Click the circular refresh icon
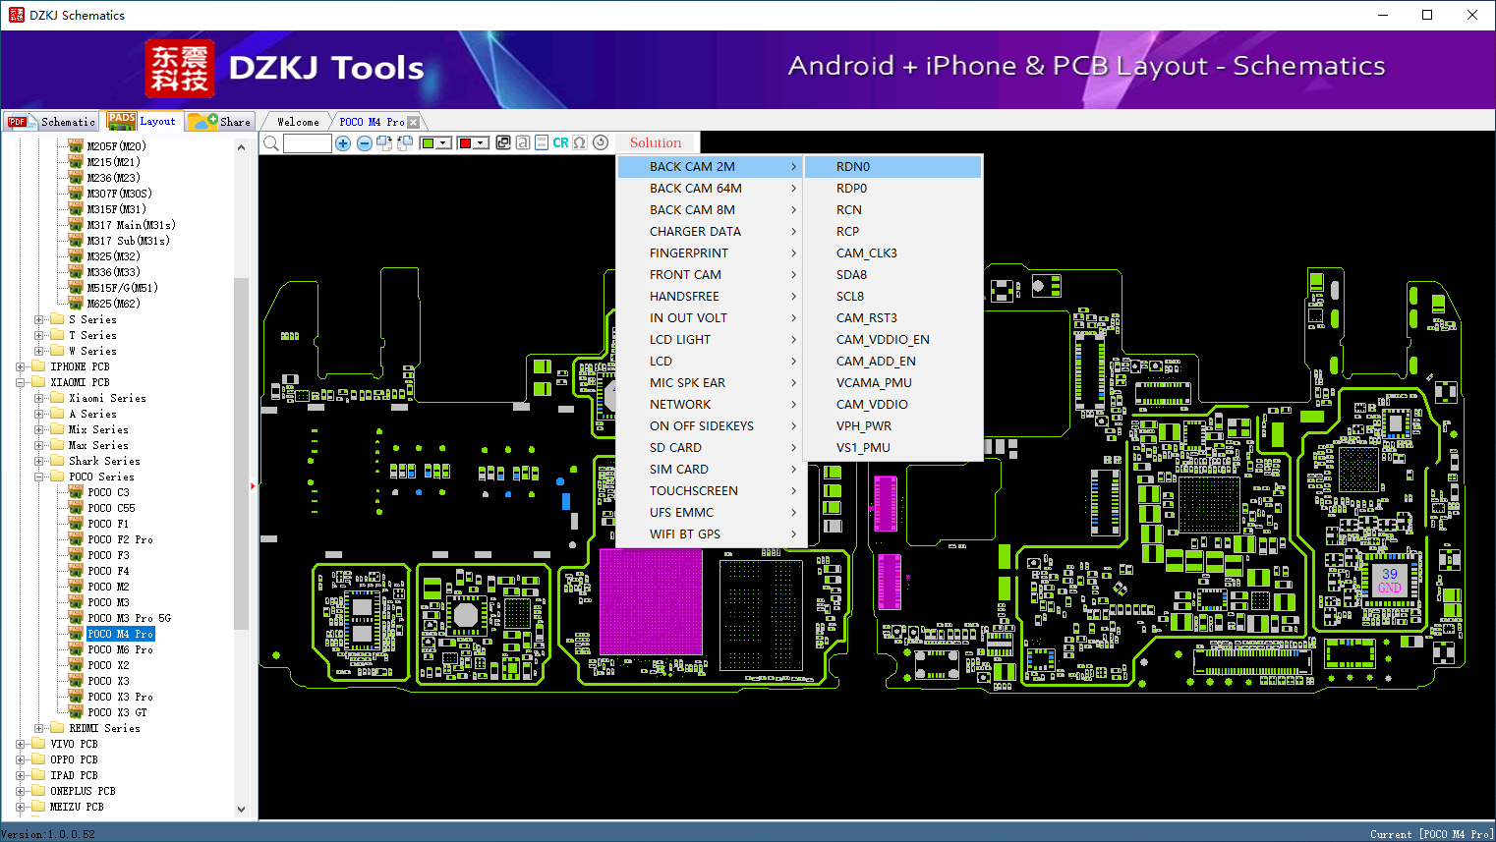The image size is (1496, 842). coord(601,142)
